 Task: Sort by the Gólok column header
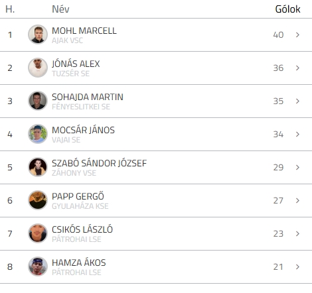coord(287,9)
